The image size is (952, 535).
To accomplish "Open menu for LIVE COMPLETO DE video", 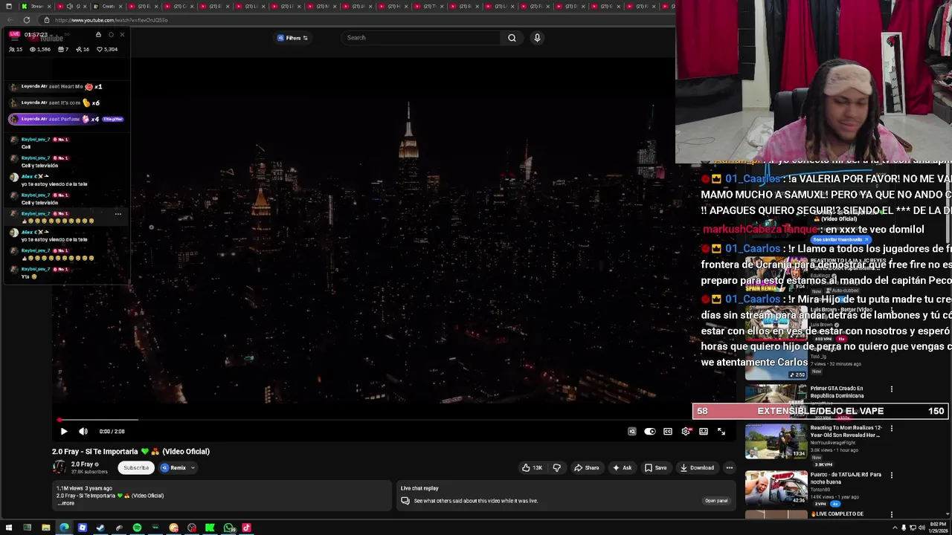I will click(892, 514).
